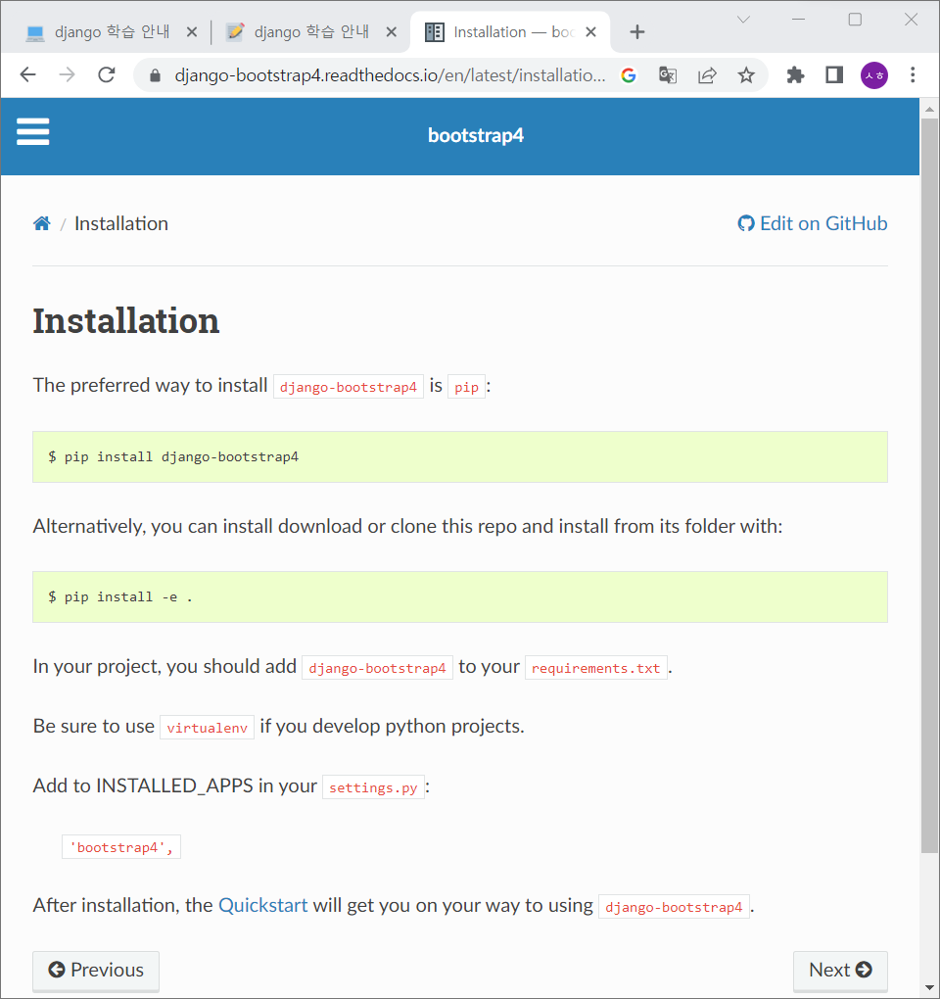Open the hamburger navigation menu
Viewport: 940px width, 999px height.
pyautogui.click(x=33, y=132)
